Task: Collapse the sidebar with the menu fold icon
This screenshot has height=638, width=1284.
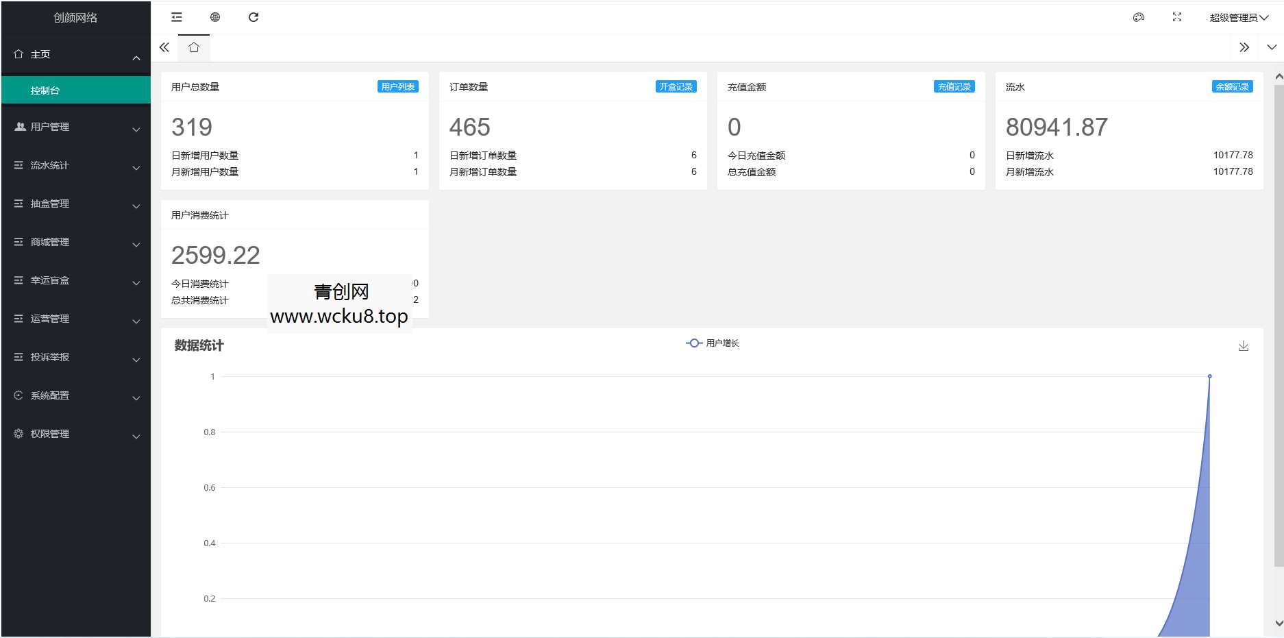Action: click(x=177, y=17)
